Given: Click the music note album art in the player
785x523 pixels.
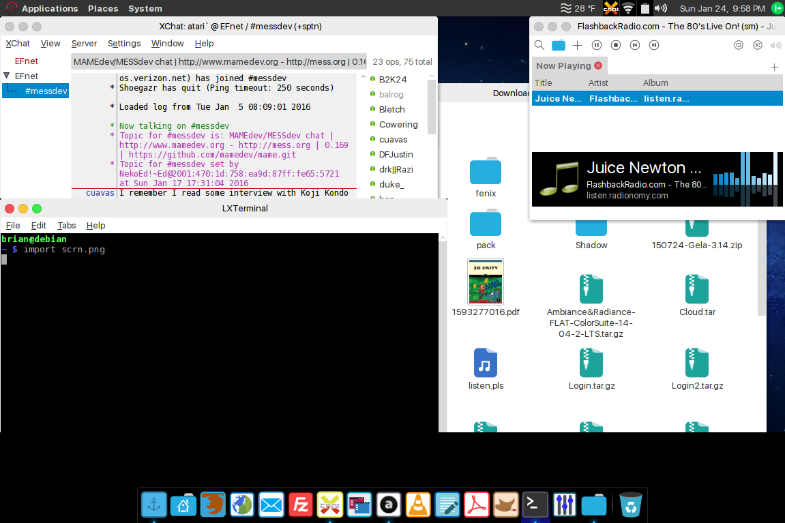Looking at the screenshot, I should tap(559, 179).
